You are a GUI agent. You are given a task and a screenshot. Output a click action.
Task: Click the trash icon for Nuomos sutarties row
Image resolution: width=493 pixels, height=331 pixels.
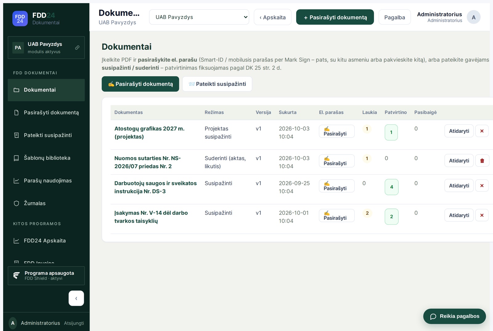pos(482,161)
